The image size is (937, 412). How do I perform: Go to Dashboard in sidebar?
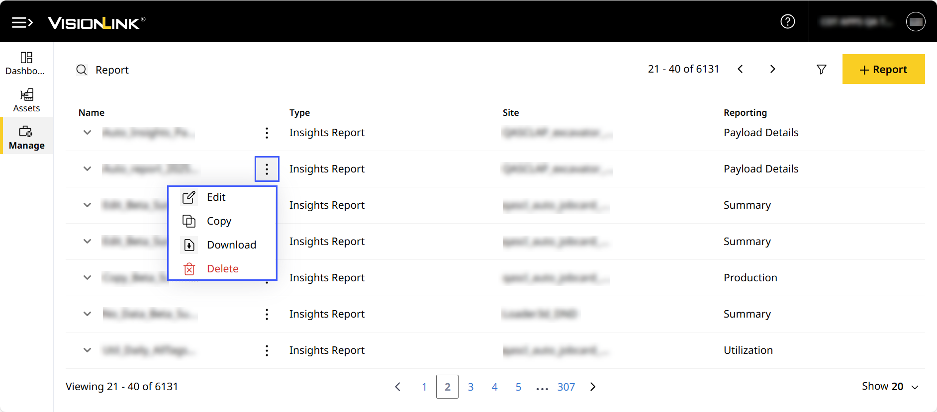click(x=26, y=63)
